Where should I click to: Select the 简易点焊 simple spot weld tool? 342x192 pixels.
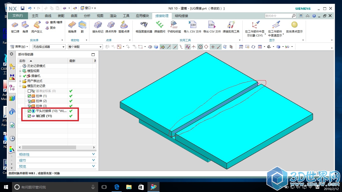click(124, 27)
